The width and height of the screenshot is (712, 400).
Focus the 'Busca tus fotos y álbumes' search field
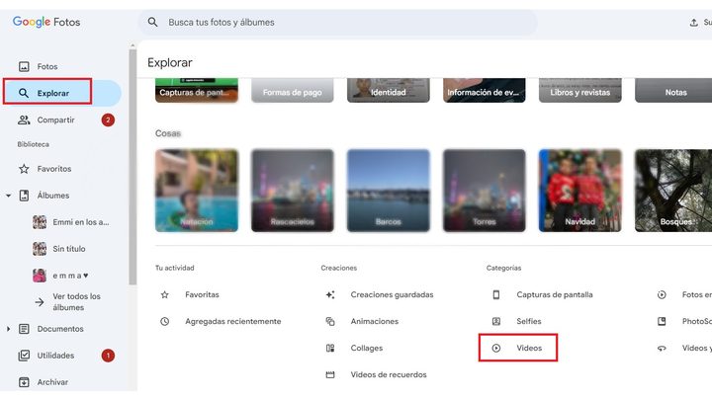tap(338, 22)
